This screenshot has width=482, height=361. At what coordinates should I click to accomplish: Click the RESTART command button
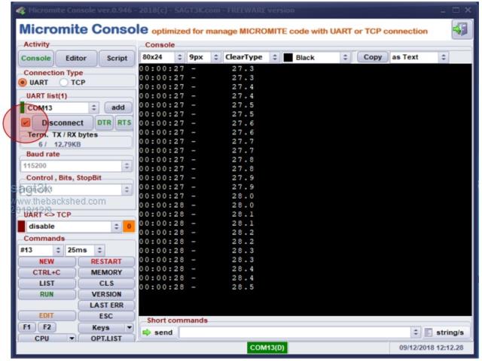(x=106, y=262)
